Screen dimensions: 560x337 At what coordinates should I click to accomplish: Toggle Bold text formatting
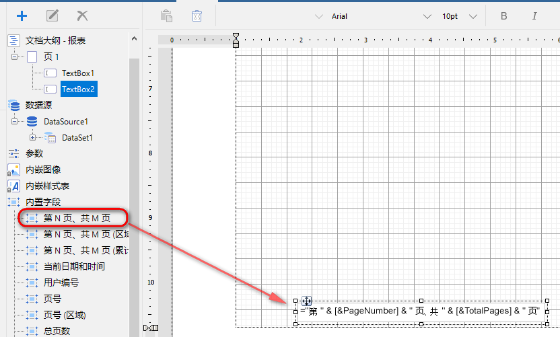504,16
